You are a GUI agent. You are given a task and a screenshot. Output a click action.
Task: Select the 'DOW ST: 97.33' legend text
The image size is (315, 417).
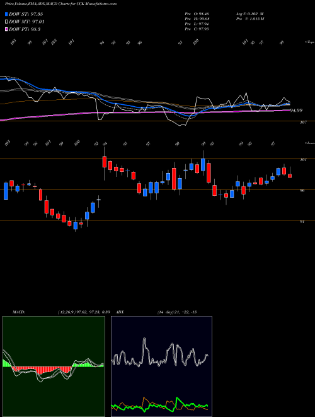pos(26,14)
